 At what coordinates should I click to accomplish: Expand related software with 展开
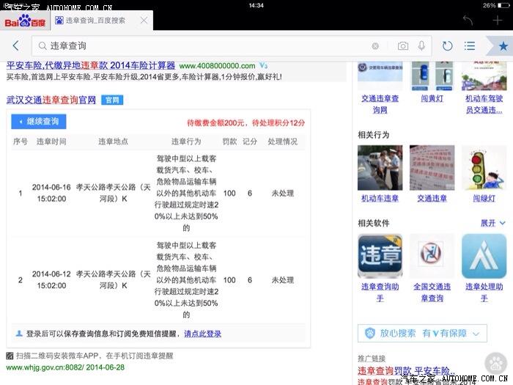point(493,223)
